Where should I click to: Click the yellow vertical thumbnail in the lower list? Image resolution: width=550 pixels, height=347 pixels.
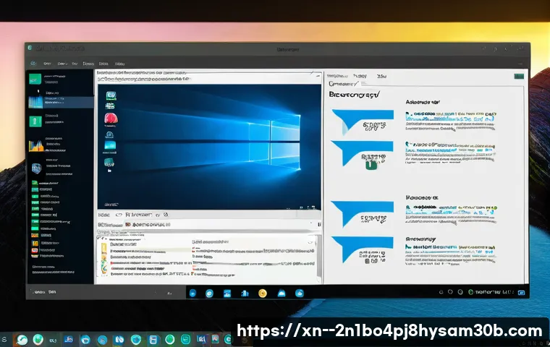click(x=103, y=258)
